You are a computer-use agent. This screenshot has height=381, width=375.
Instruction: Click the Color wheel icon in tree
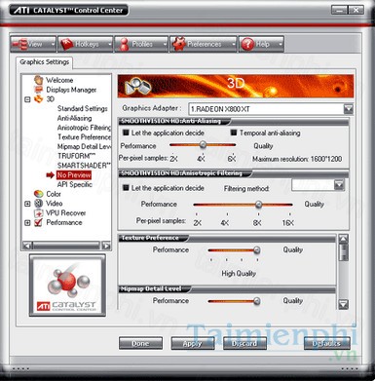coord(39,194)
